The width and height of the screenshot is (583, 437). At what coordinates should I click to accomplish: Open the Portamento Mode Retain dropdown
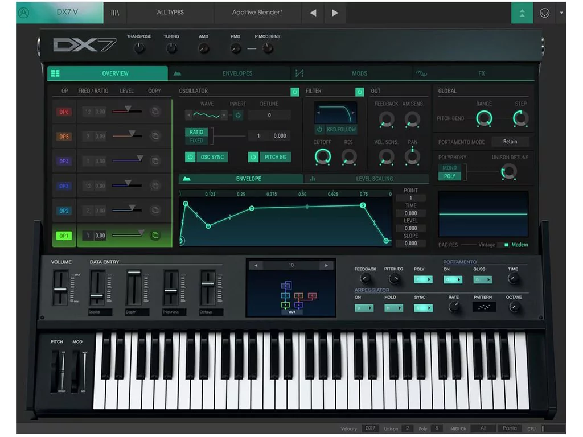click(510, 142)
